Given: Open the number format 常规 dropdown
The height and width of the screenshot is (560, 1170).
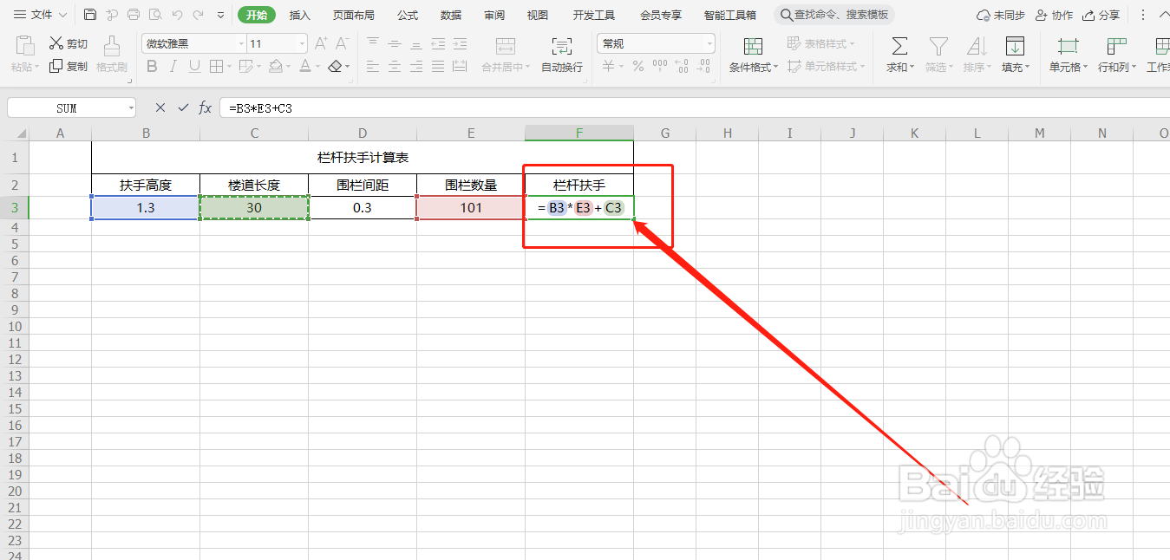Looking at the screenshot, I should coord(709,43).
